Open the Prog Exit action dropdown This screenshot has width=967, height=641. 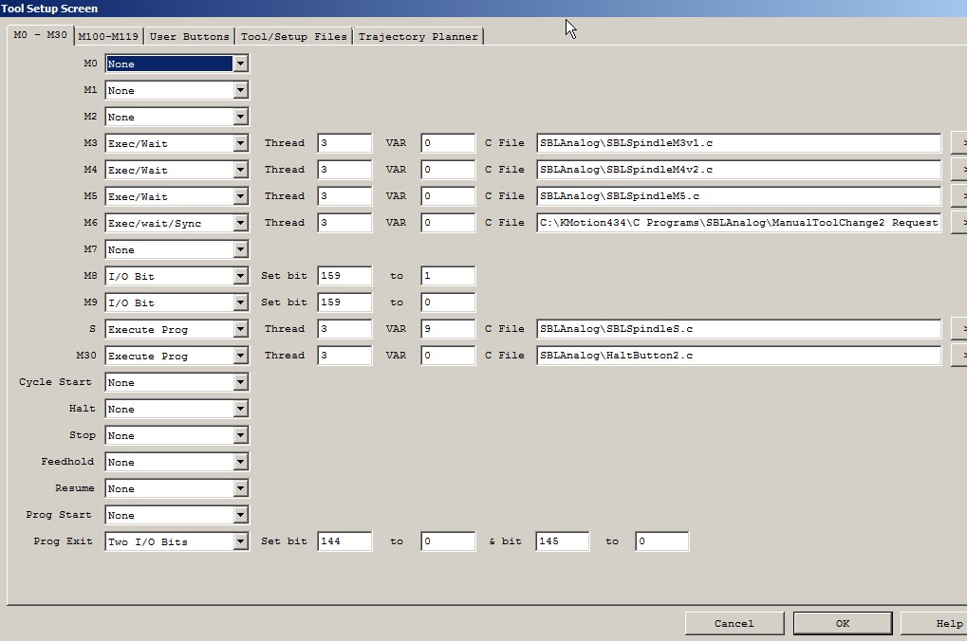point(240,541)
